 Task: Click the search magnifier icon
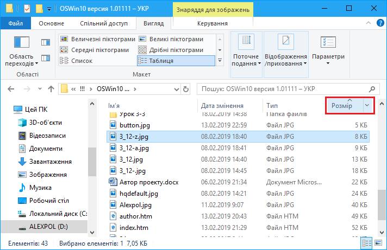point(372,89)
